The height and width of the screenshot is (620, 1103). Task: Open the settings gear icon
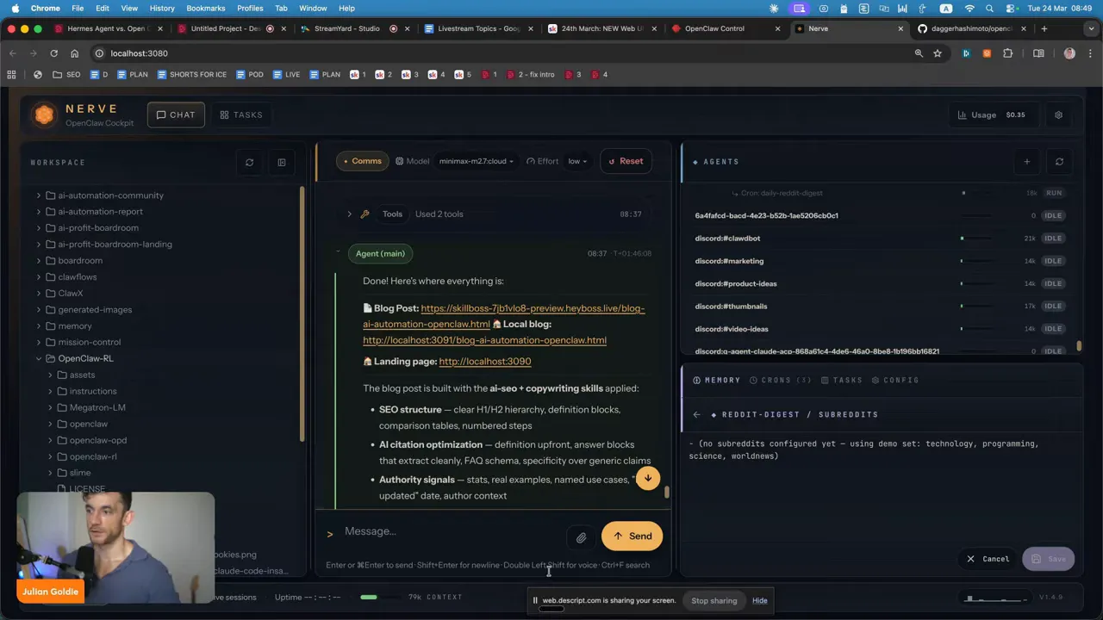[1058, 115]
